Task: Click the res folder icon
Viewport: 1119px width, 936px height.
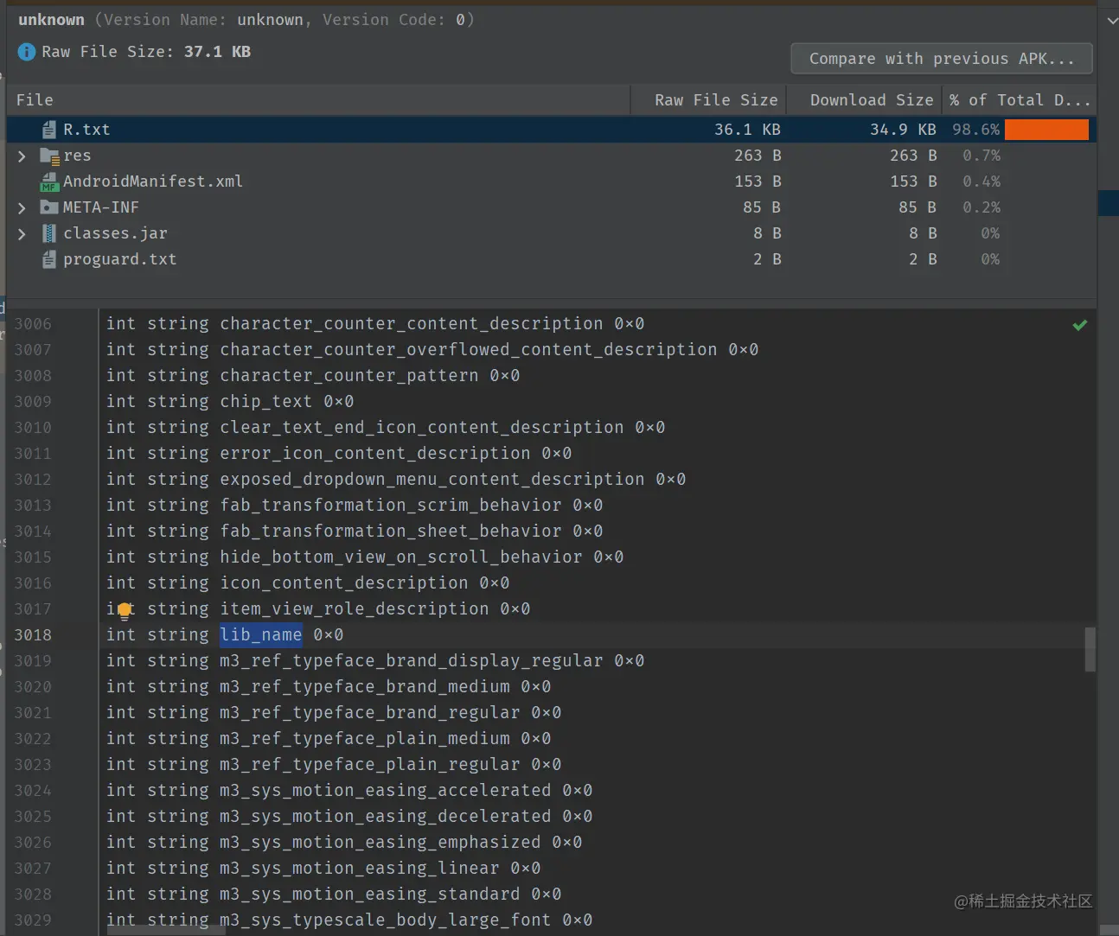Action: 49,156
